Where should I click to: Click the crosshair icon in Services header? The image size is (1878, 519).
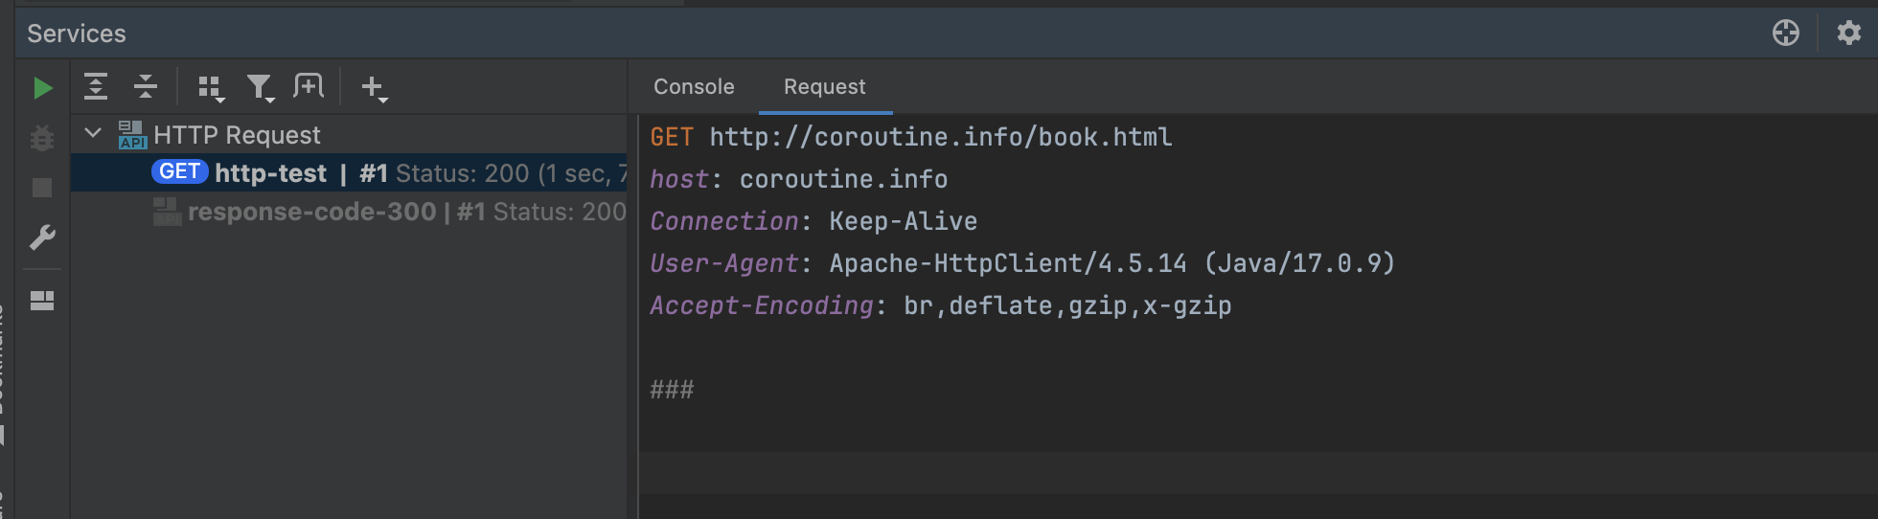[x=1786, y=33]
